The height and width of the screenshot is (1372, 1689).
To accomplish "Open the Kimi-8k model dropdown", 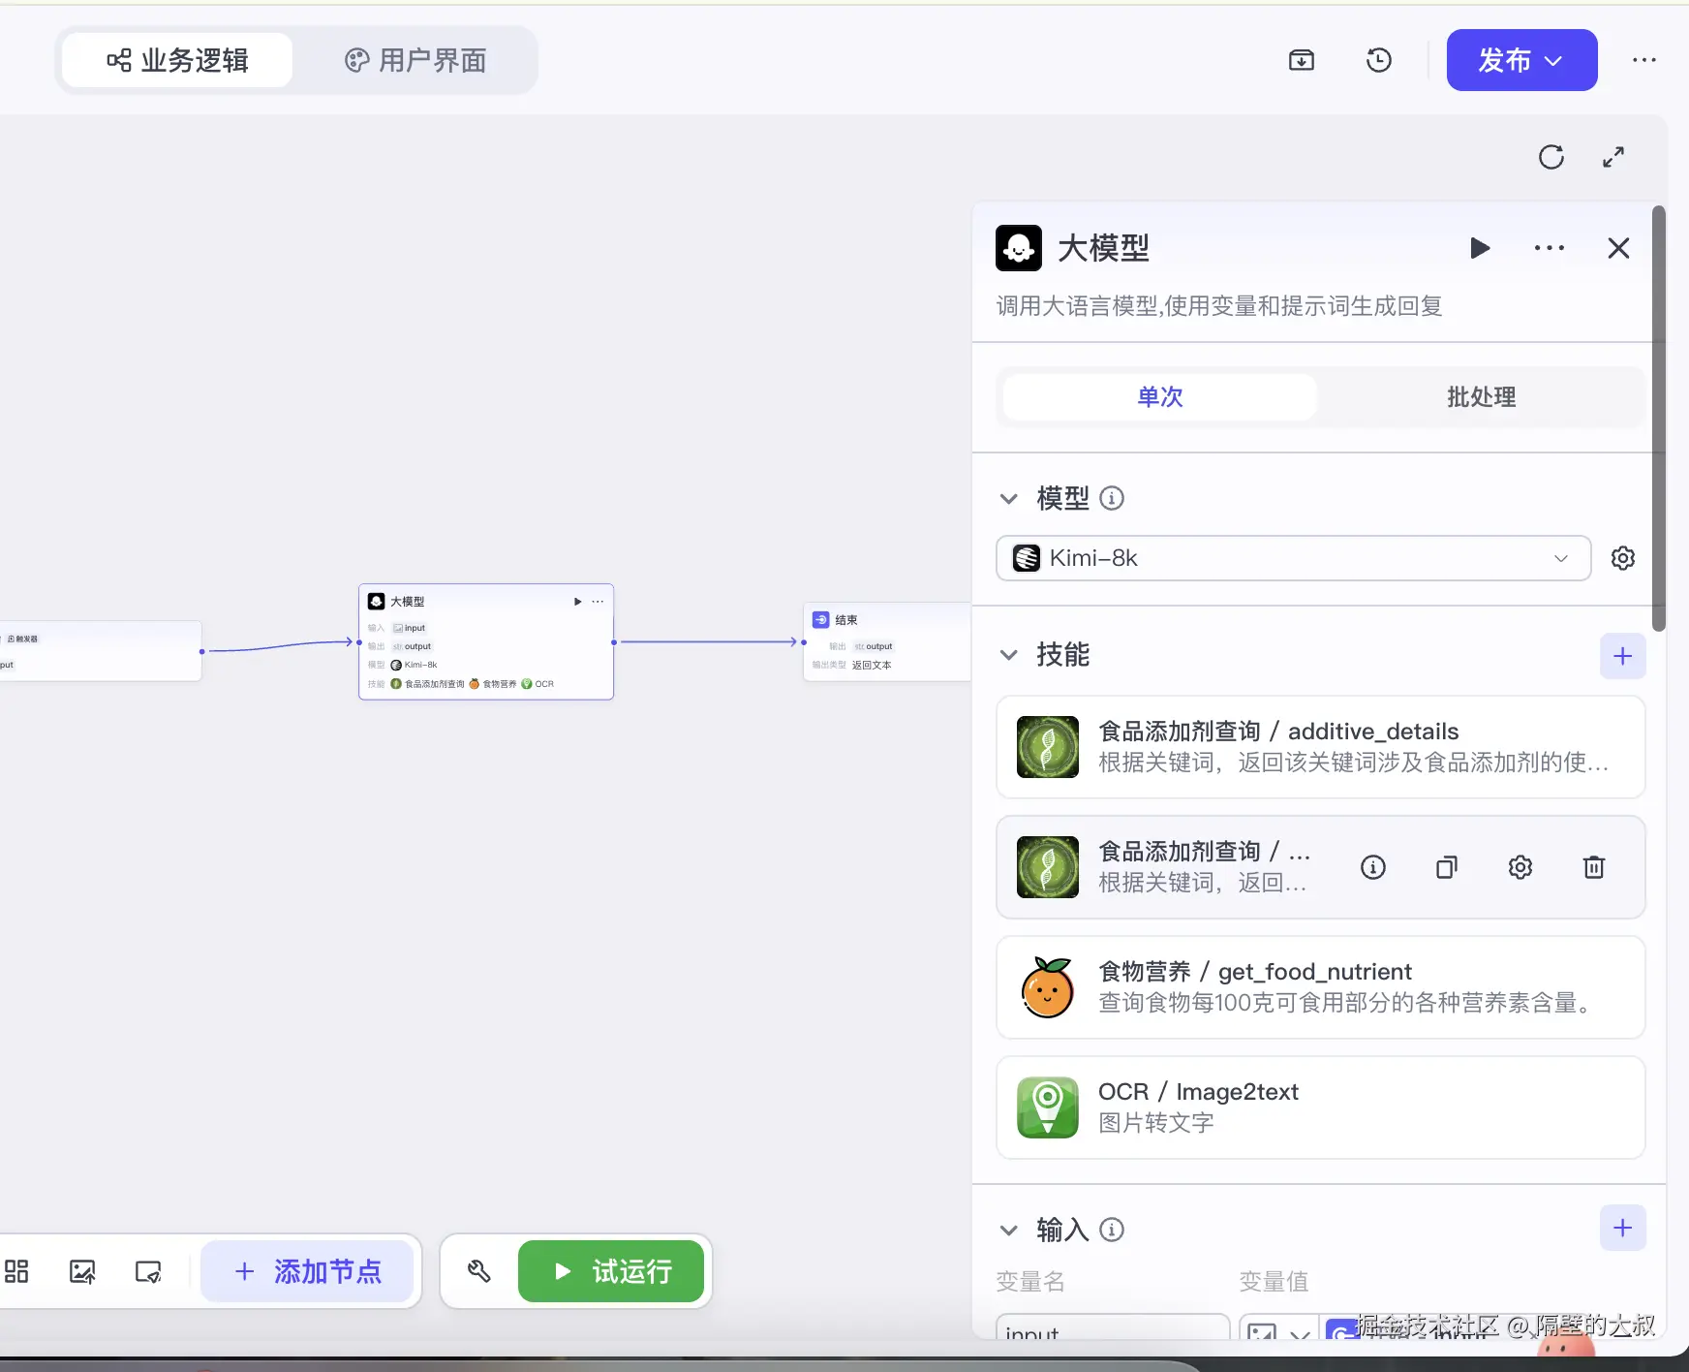I will (1294, 558).
